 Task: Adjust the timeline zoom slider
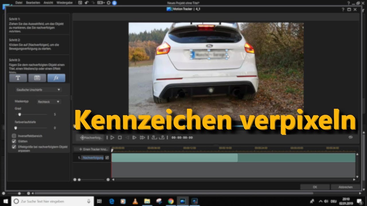(x=79, y=180)
